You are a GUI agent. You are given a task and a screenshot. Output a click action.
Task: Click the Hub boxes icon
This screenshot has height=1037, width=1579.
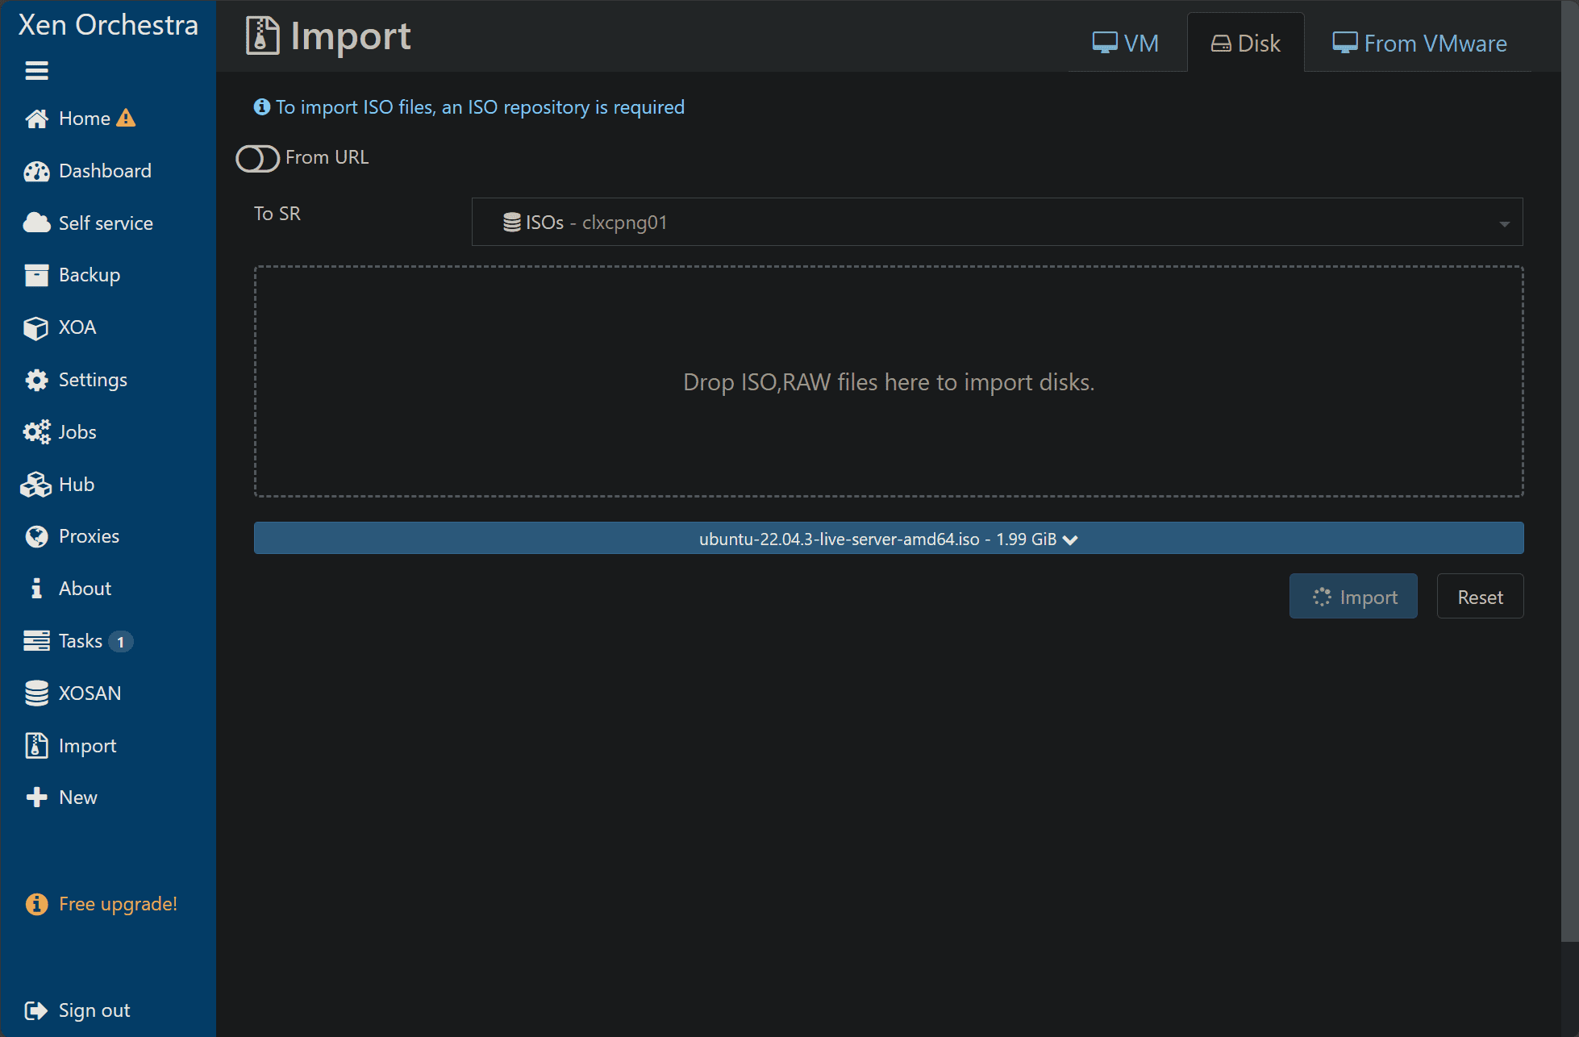[x=36, y=485]
